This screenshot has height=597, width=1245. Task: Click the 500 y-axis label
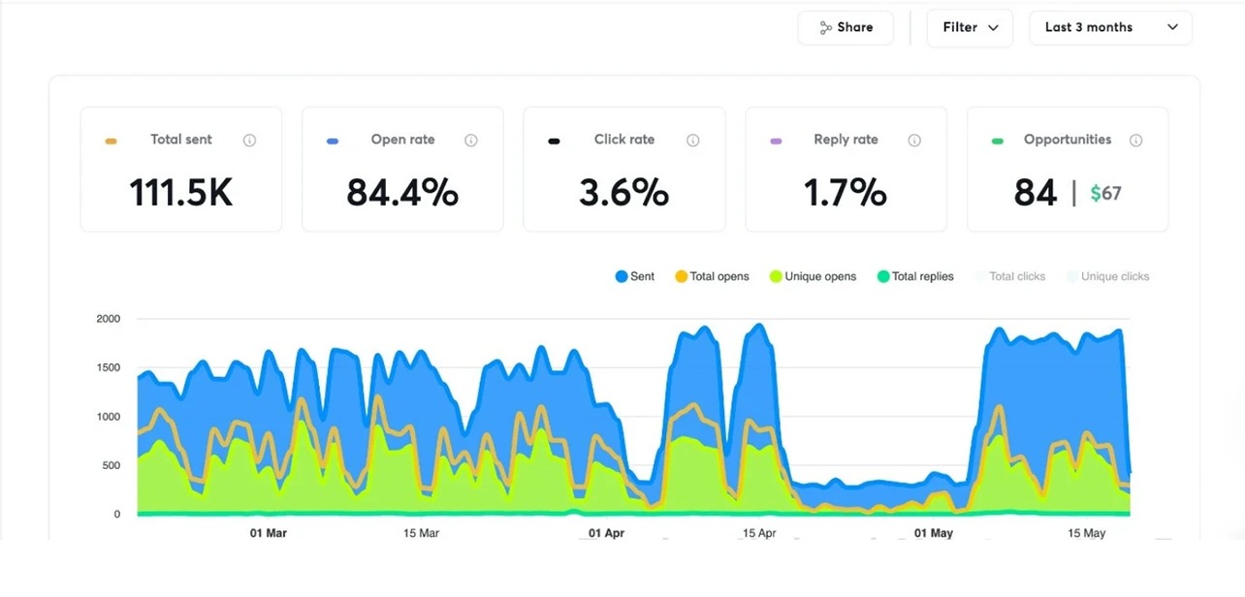tap(112, 466)
